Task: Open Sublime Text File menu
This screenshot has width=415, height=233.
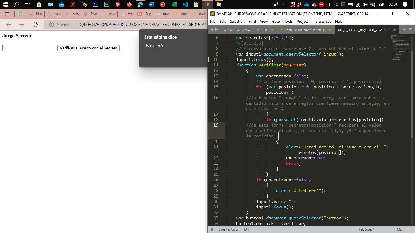Action: tap(213, 22)
